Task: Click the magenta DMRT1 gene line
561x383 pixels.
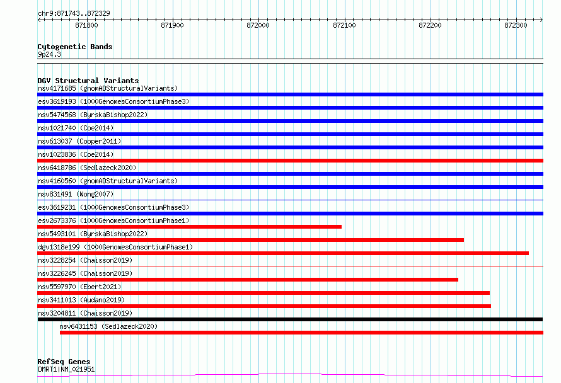Action: pyautogui.click(x=290, y=374)
